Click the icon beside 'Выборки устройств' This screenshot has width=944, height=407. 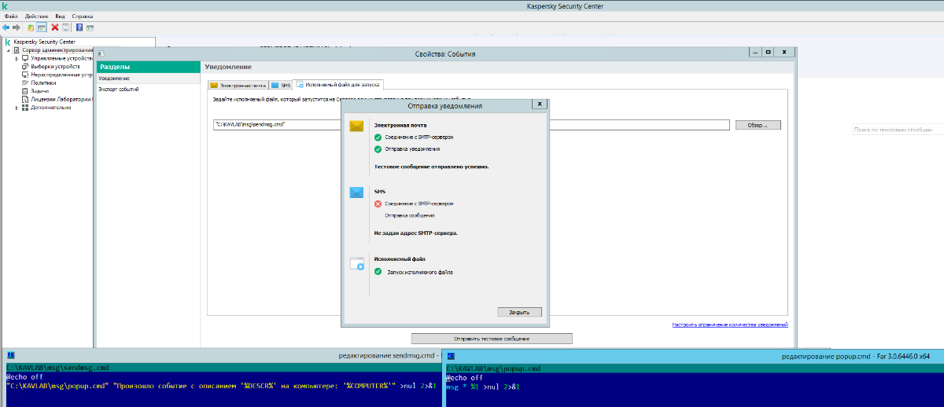(26, 67)
